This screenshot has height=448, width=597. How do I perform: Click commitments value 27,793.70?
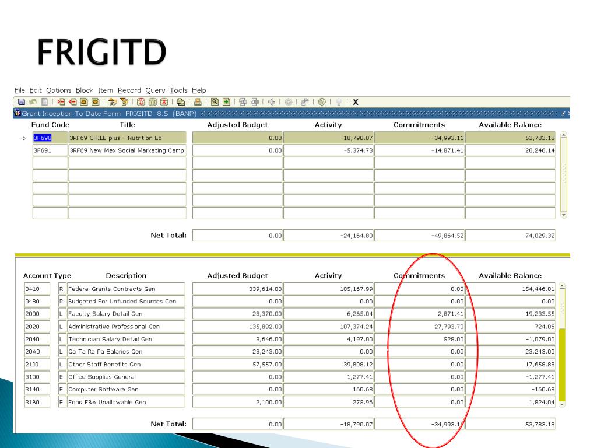tap(419, 327)
